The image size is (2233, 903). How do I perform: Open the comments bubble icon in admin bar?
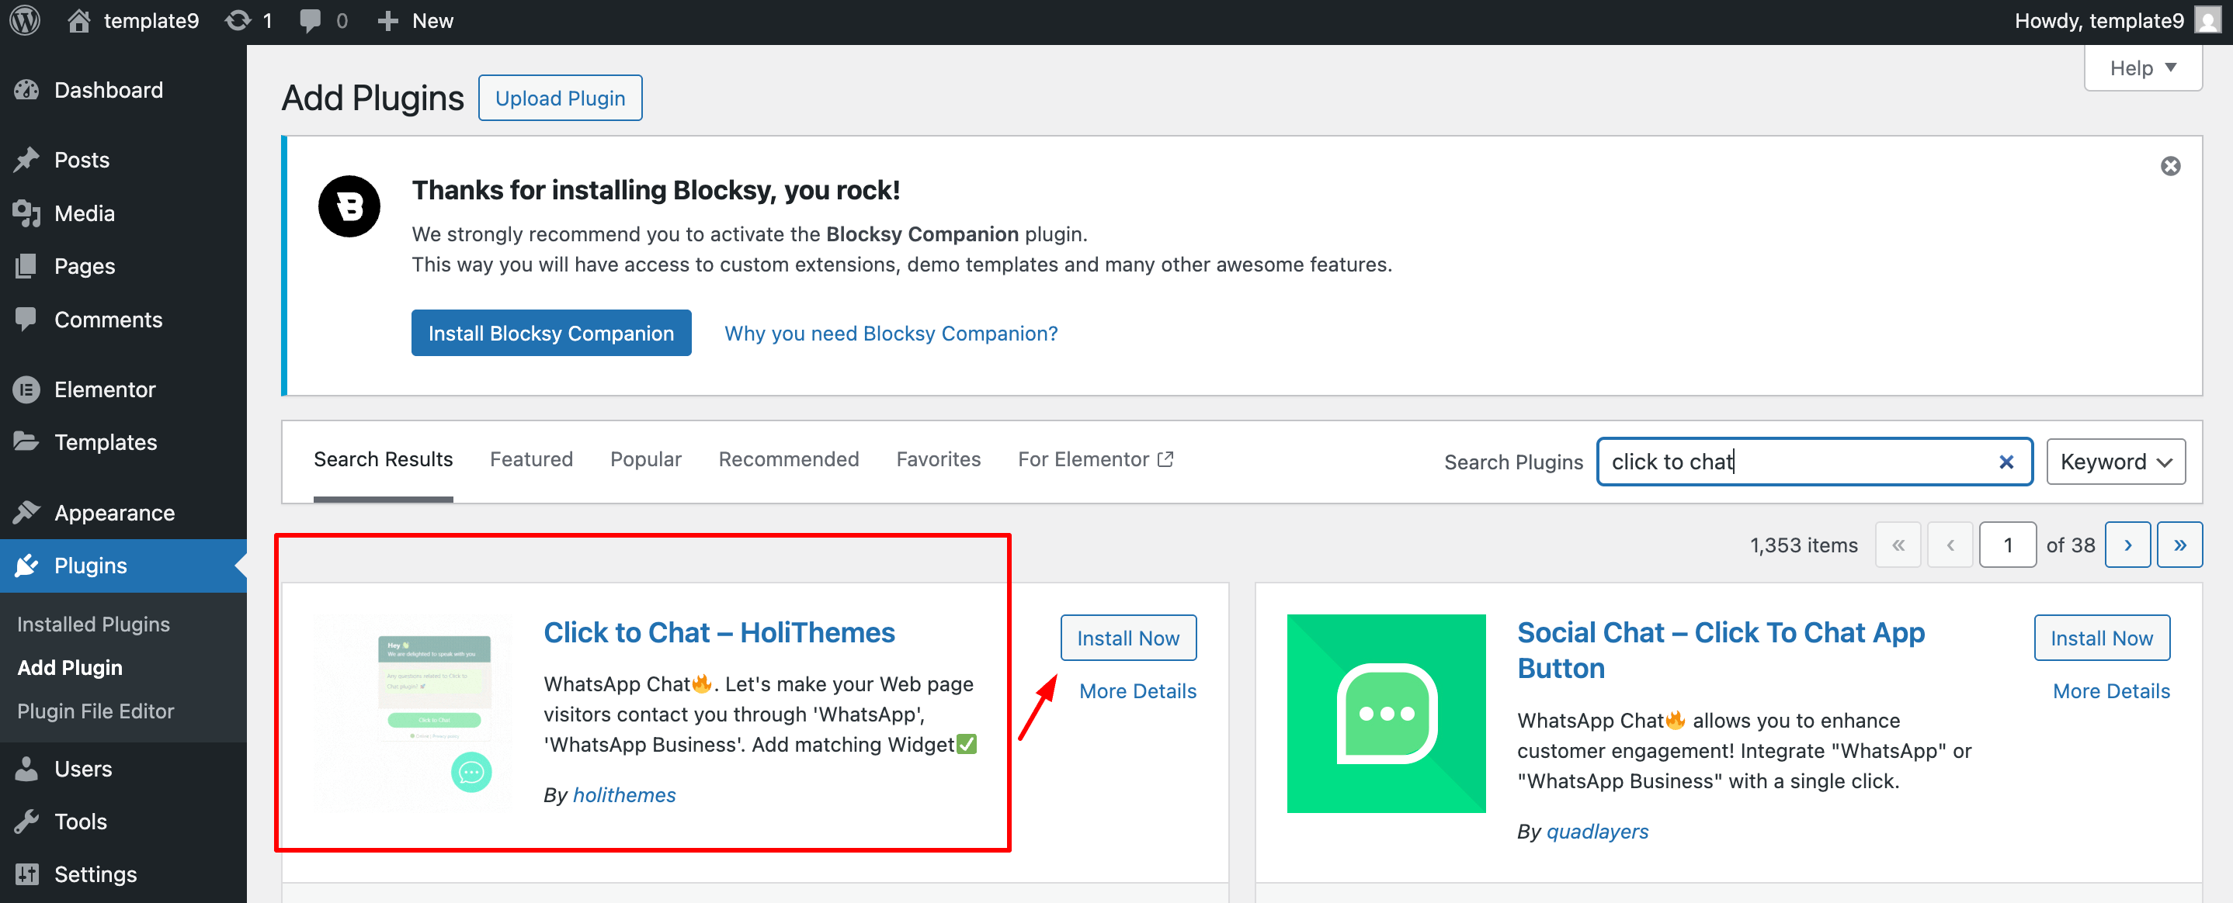pyautogui.click(x=311, y=21)
